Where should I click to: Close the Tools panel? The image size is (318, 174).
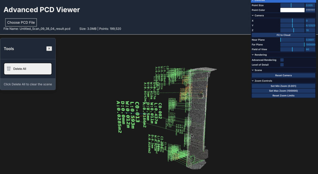[49, 49]
